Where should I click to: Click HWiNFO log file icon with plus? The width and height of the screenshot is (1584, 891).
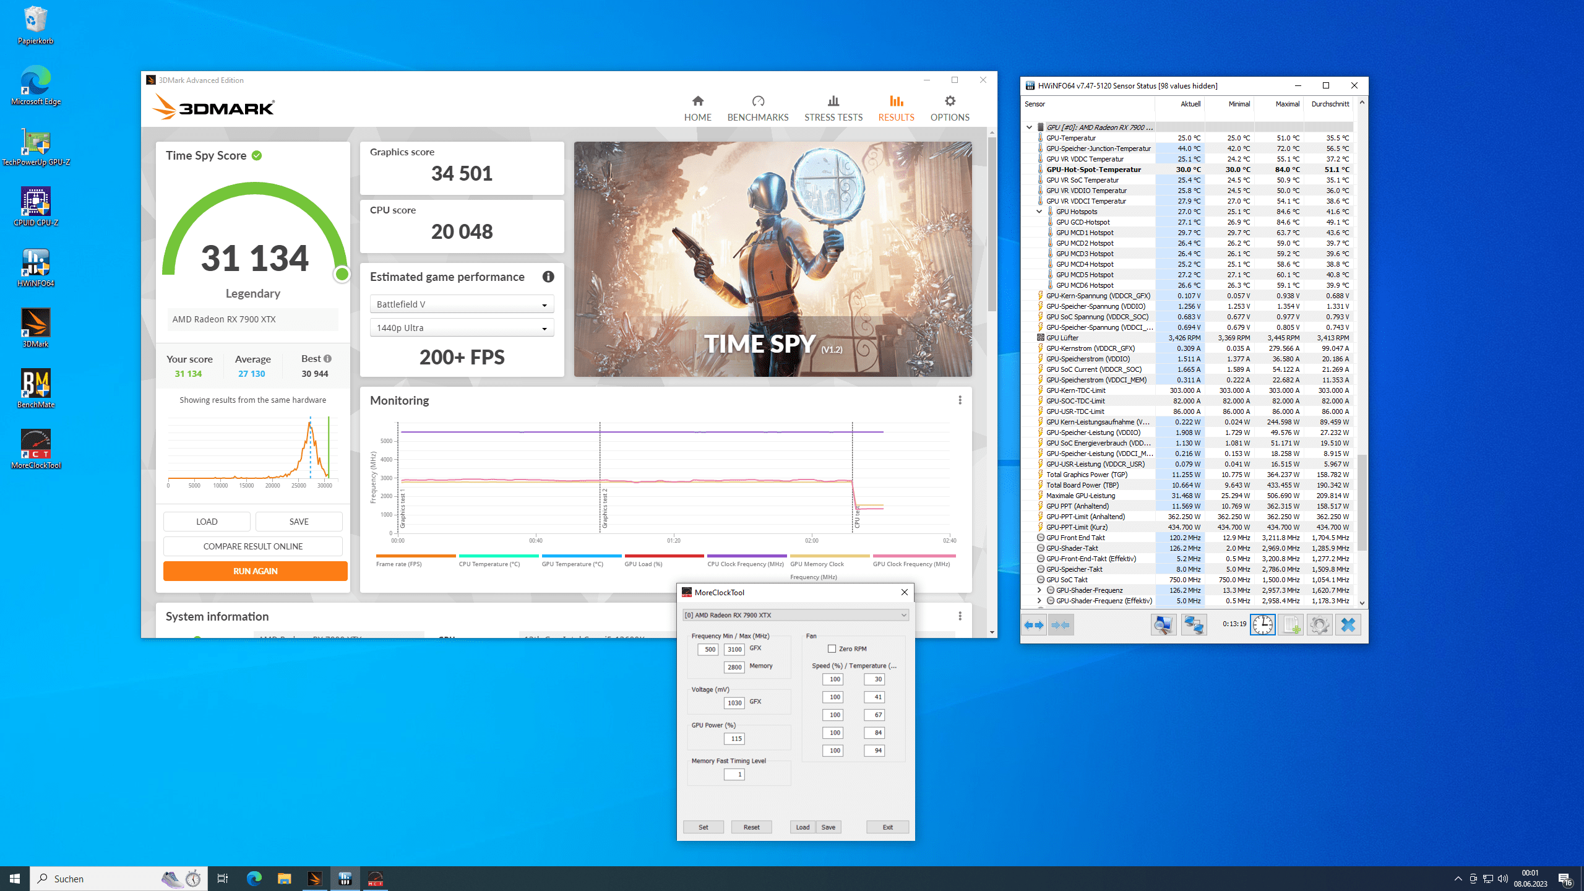tap(1291, 624)
